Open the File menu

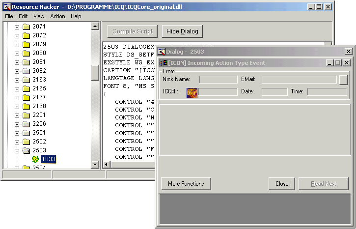click(9, 16)
